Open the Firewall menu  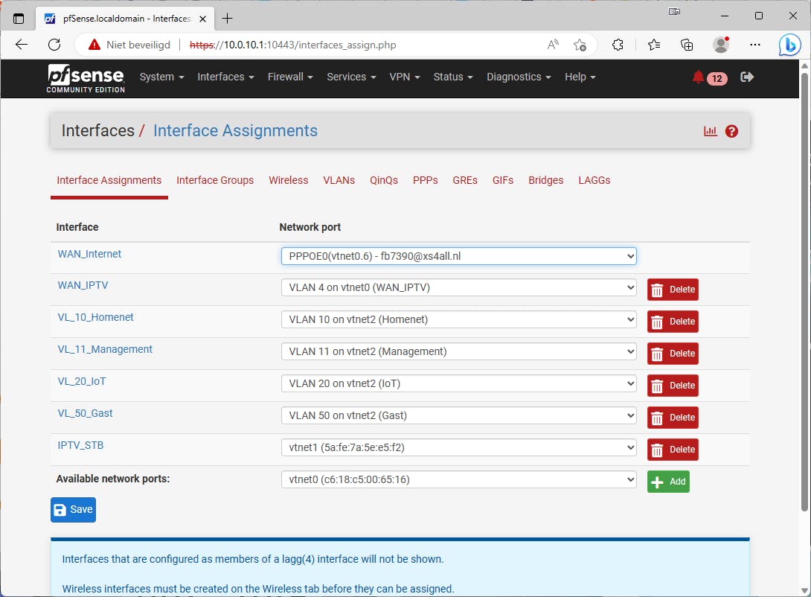coord(289,77)
